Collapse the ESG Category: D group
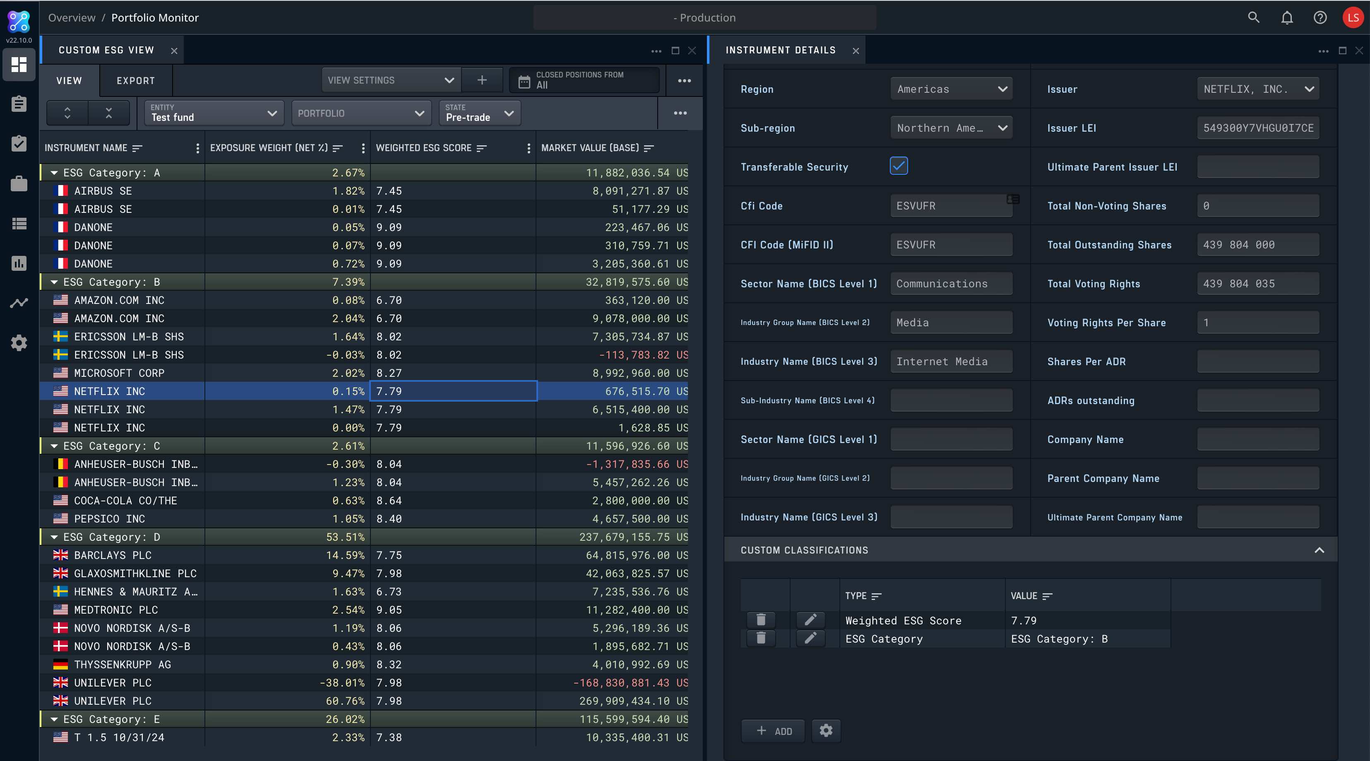1370x761 pixels. 54,537
